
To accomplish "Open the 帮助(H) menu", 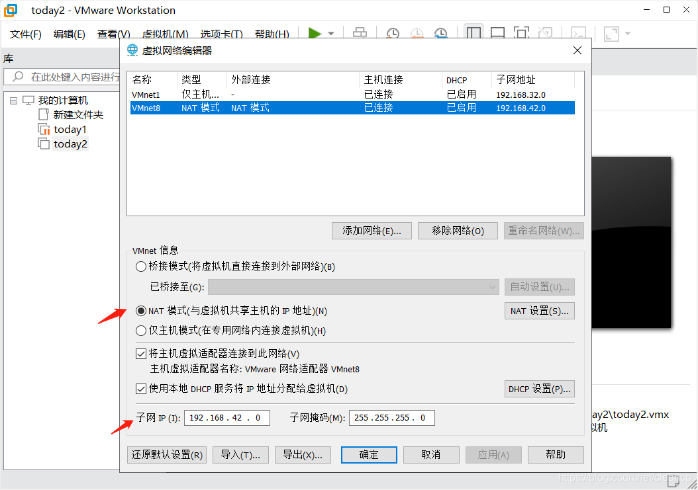I will tap(272, 34).
